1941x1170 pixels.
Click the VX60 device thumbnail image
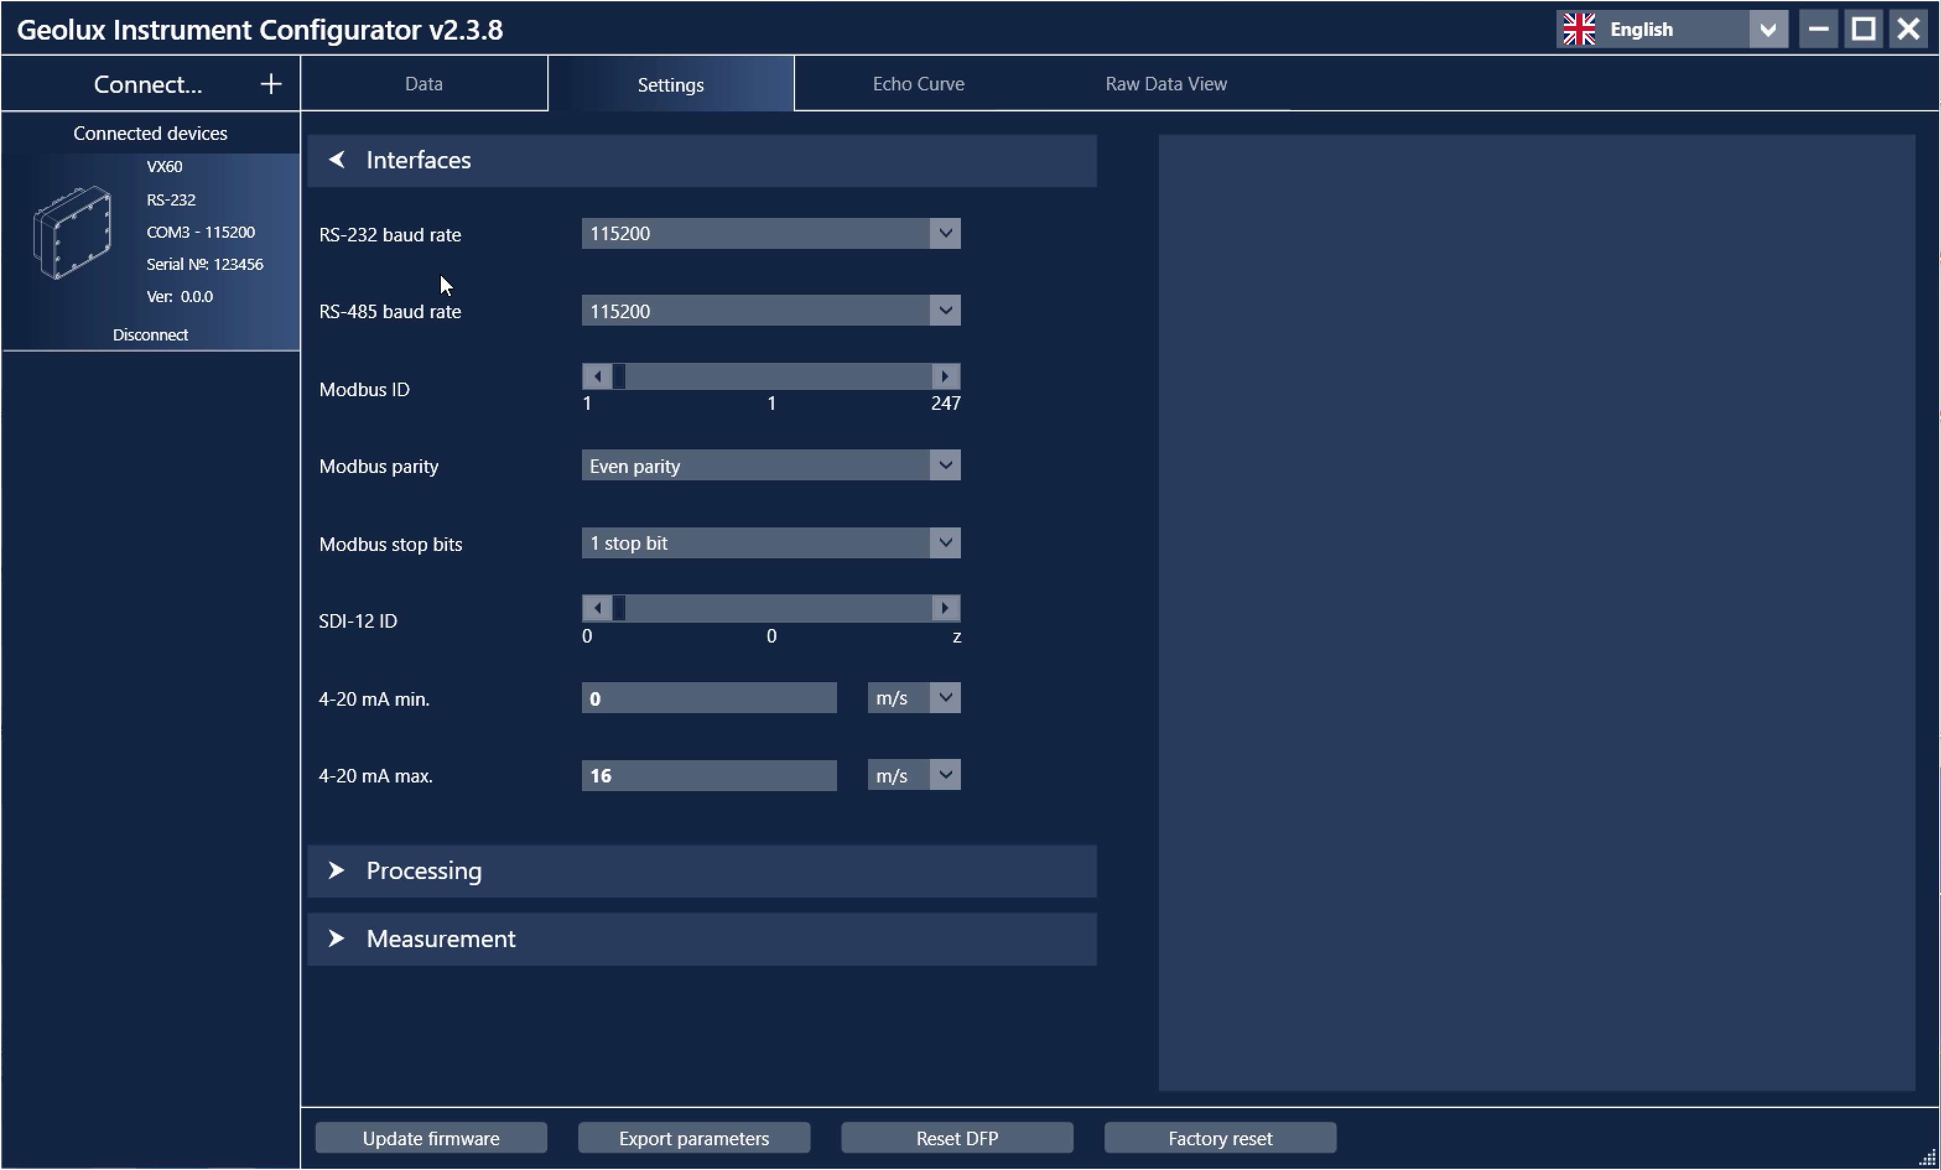(x=72, y=232)
